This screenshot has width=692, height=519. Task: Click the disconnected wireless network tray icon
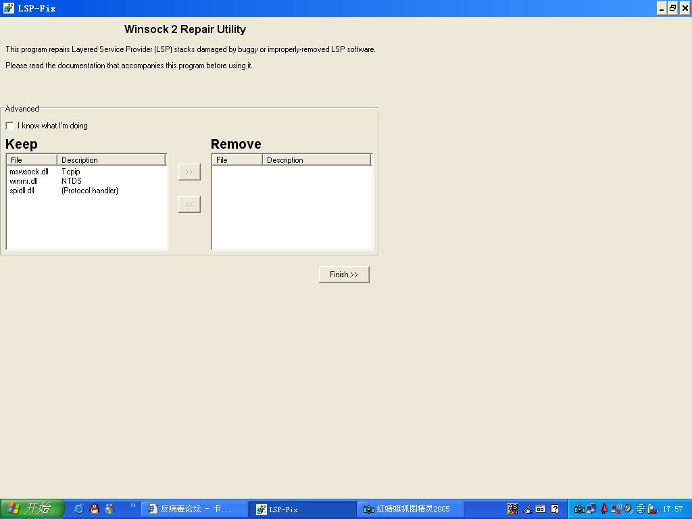click(x=616, y=509)
